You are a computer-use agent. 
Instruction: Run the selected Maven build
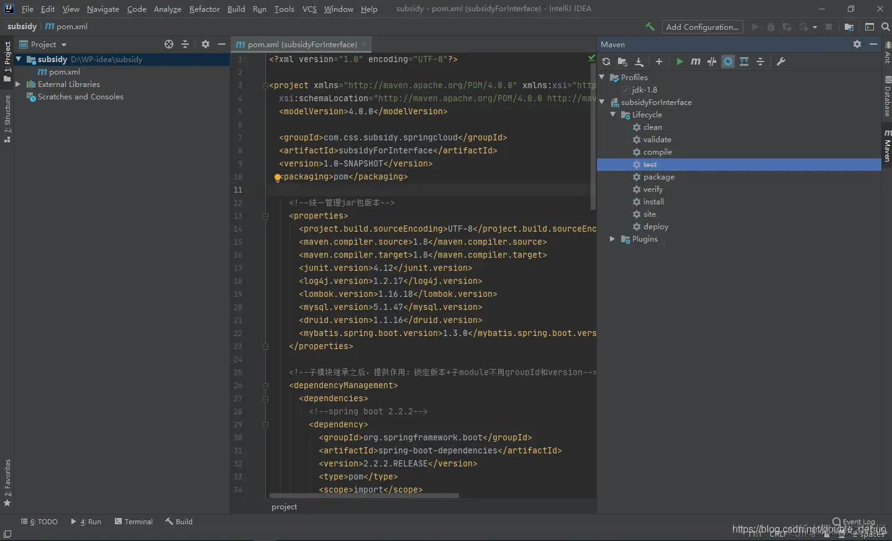pyautogui.click(x=680, y=61)
